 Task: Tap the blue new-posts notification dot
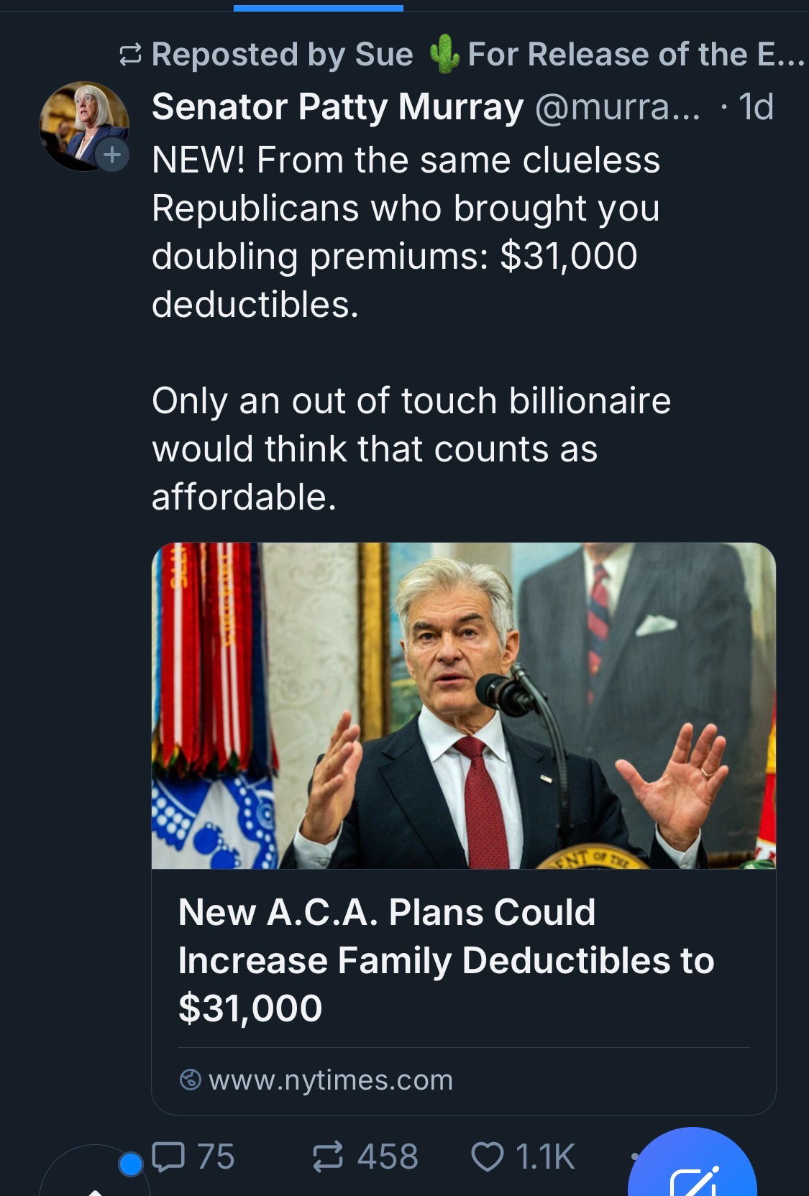point(130,1164)
